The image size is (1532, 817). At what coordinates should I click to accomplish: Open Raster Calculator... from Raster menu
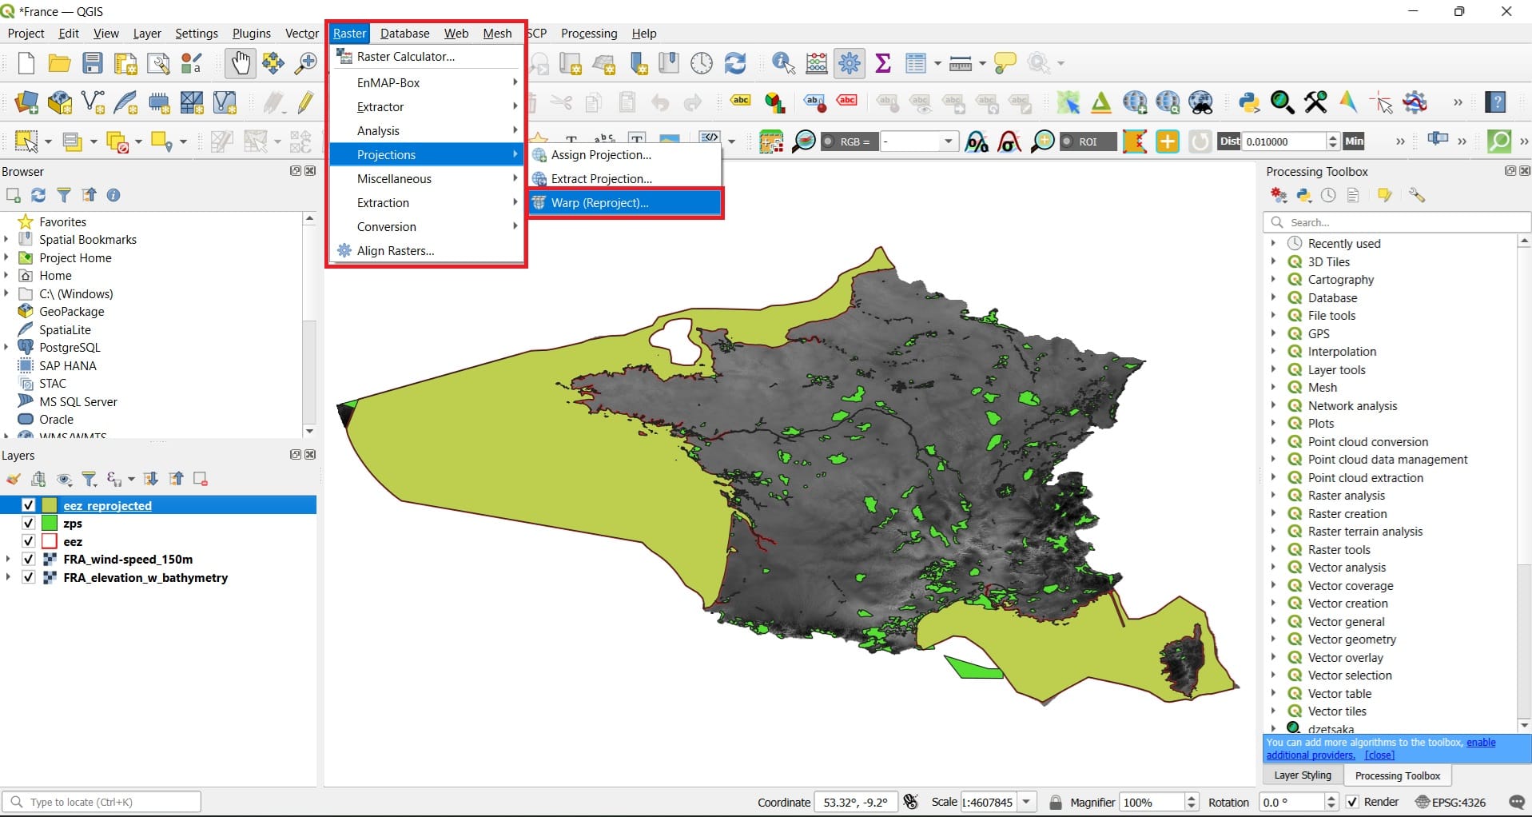click(427, 57)
